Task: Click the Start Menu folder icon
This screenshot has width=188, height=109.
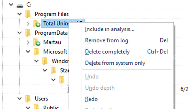Action: pos(53,70)
